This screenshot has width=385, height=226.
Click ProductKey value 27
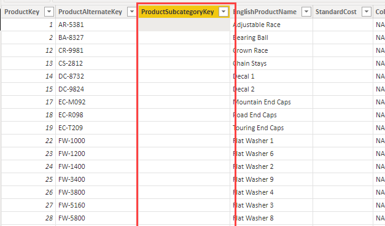click(x=28, y=205)
